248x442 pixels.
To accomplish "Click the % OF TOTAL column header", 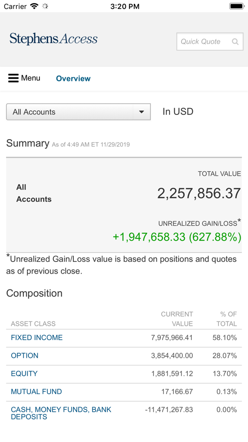I will click(227, 319).
